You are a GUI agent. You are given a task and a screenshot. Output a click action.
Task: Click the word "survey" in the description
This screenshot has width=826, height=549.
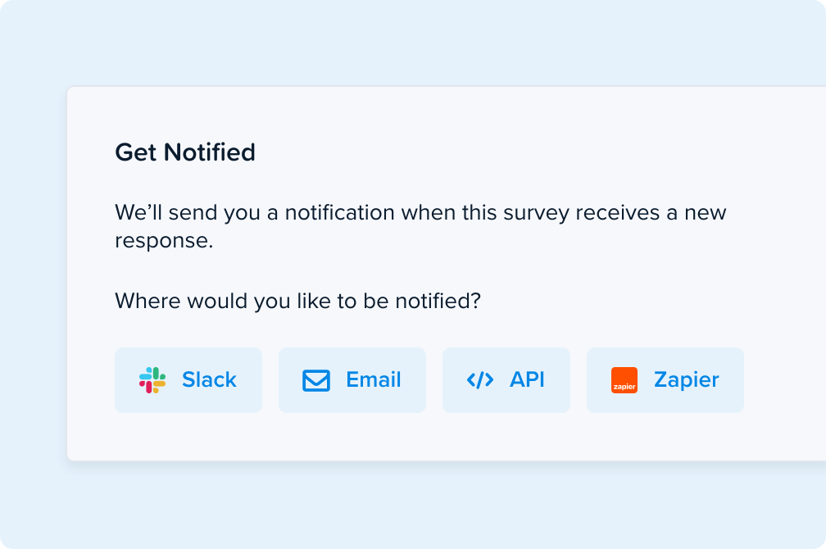[x=536, y=213]
